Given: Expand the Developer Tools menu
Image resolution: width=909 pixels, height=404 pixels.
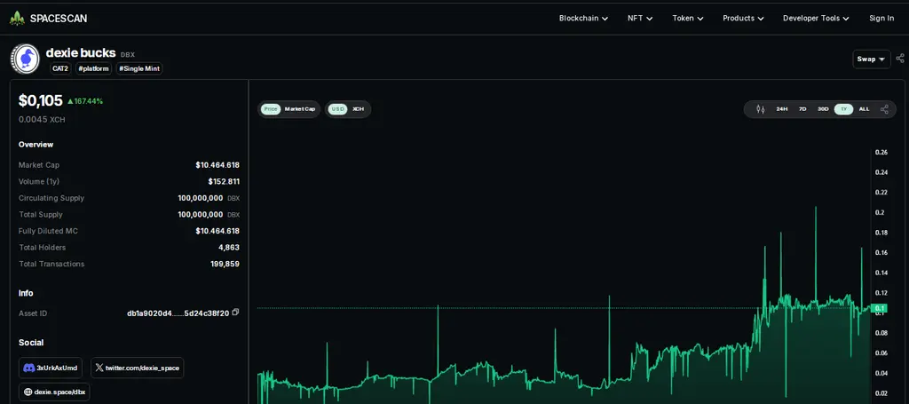Looking at the screenshot, I should pyautogui.click(x=816, y=19).
